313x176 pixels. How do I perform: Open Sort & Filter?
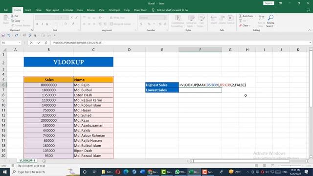261,21
